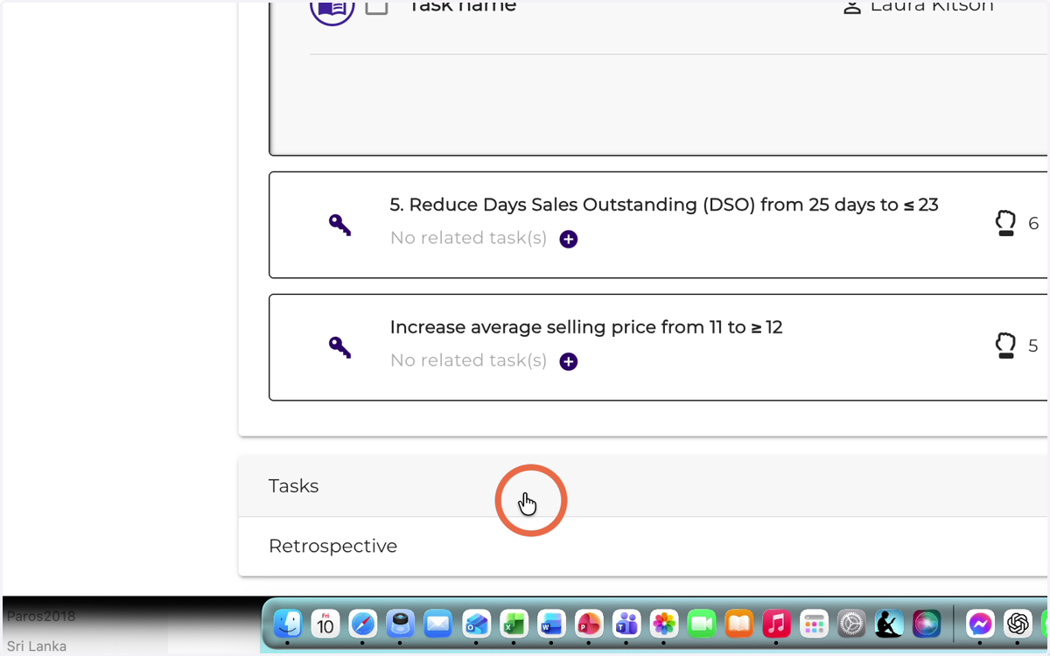Tick the checkbox beside Task name
This screenshot has height=656, width=1050.
click(x=376, y=7)
